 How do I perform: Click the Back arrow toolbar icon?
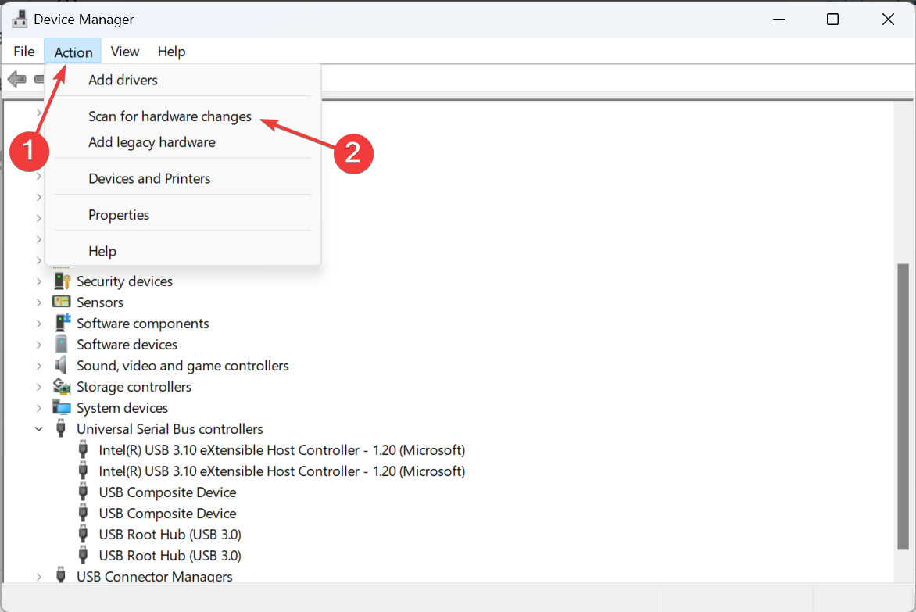[17, 78]
